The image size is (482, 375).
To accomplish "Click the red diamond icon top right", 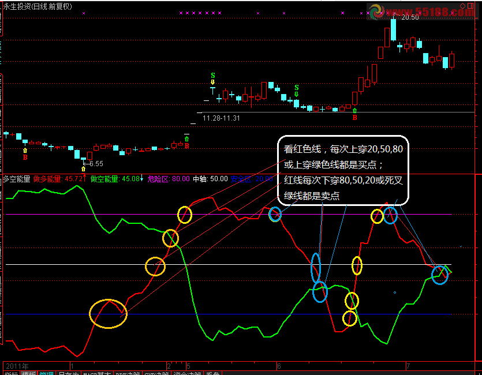I will 462,6.
